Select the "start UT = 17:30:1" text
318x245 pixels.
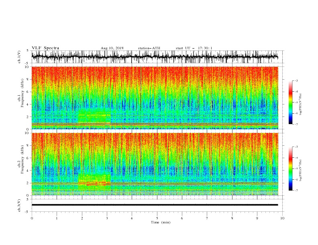click(194, 48)
